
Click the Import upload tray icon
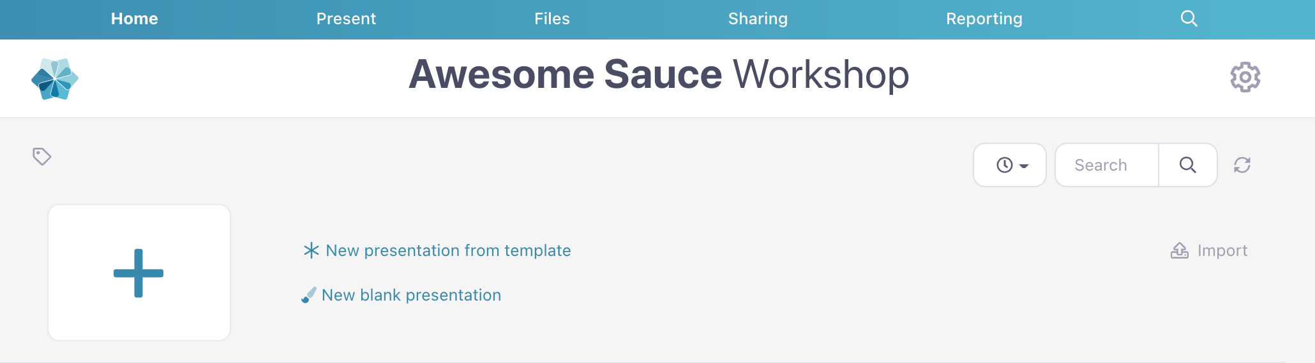[x=1179, y=250]
